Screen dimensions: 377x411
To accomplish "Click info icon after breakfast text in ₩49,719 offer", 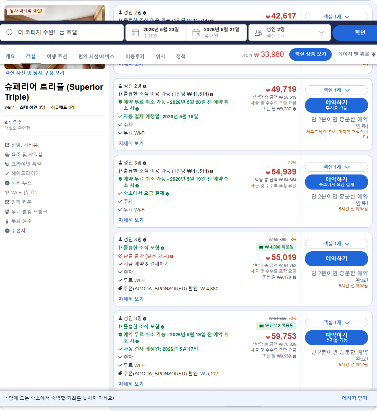I will [211, 94].
